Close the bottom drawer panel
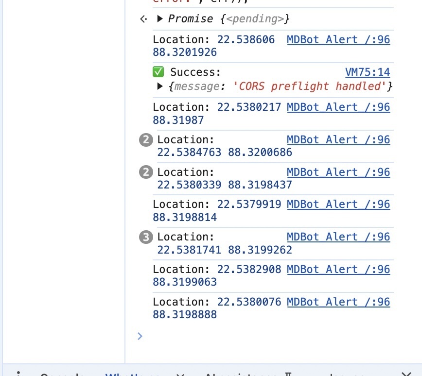This screenshot has height=376, width=422. (406, 374)
